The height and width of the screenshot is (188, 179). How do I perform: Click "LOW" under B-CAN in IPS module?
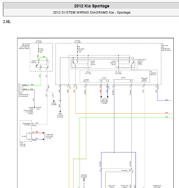101,81
